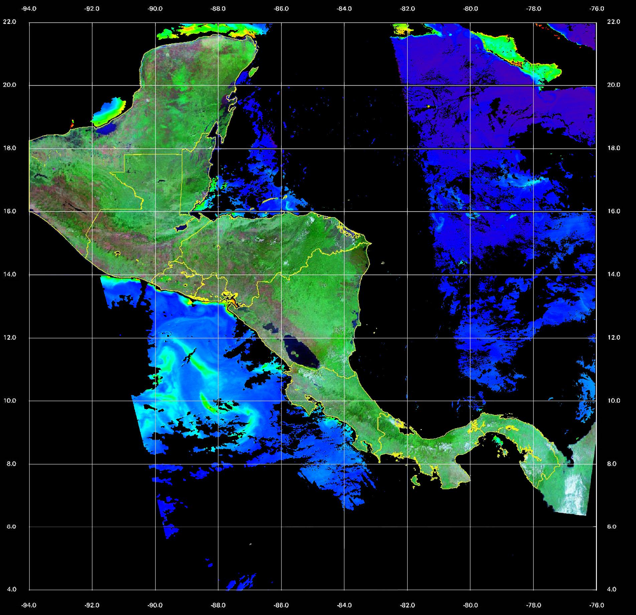
Task: Click the dark Lake Izabal in Guatemala
Action: click(x=182, y=227)
